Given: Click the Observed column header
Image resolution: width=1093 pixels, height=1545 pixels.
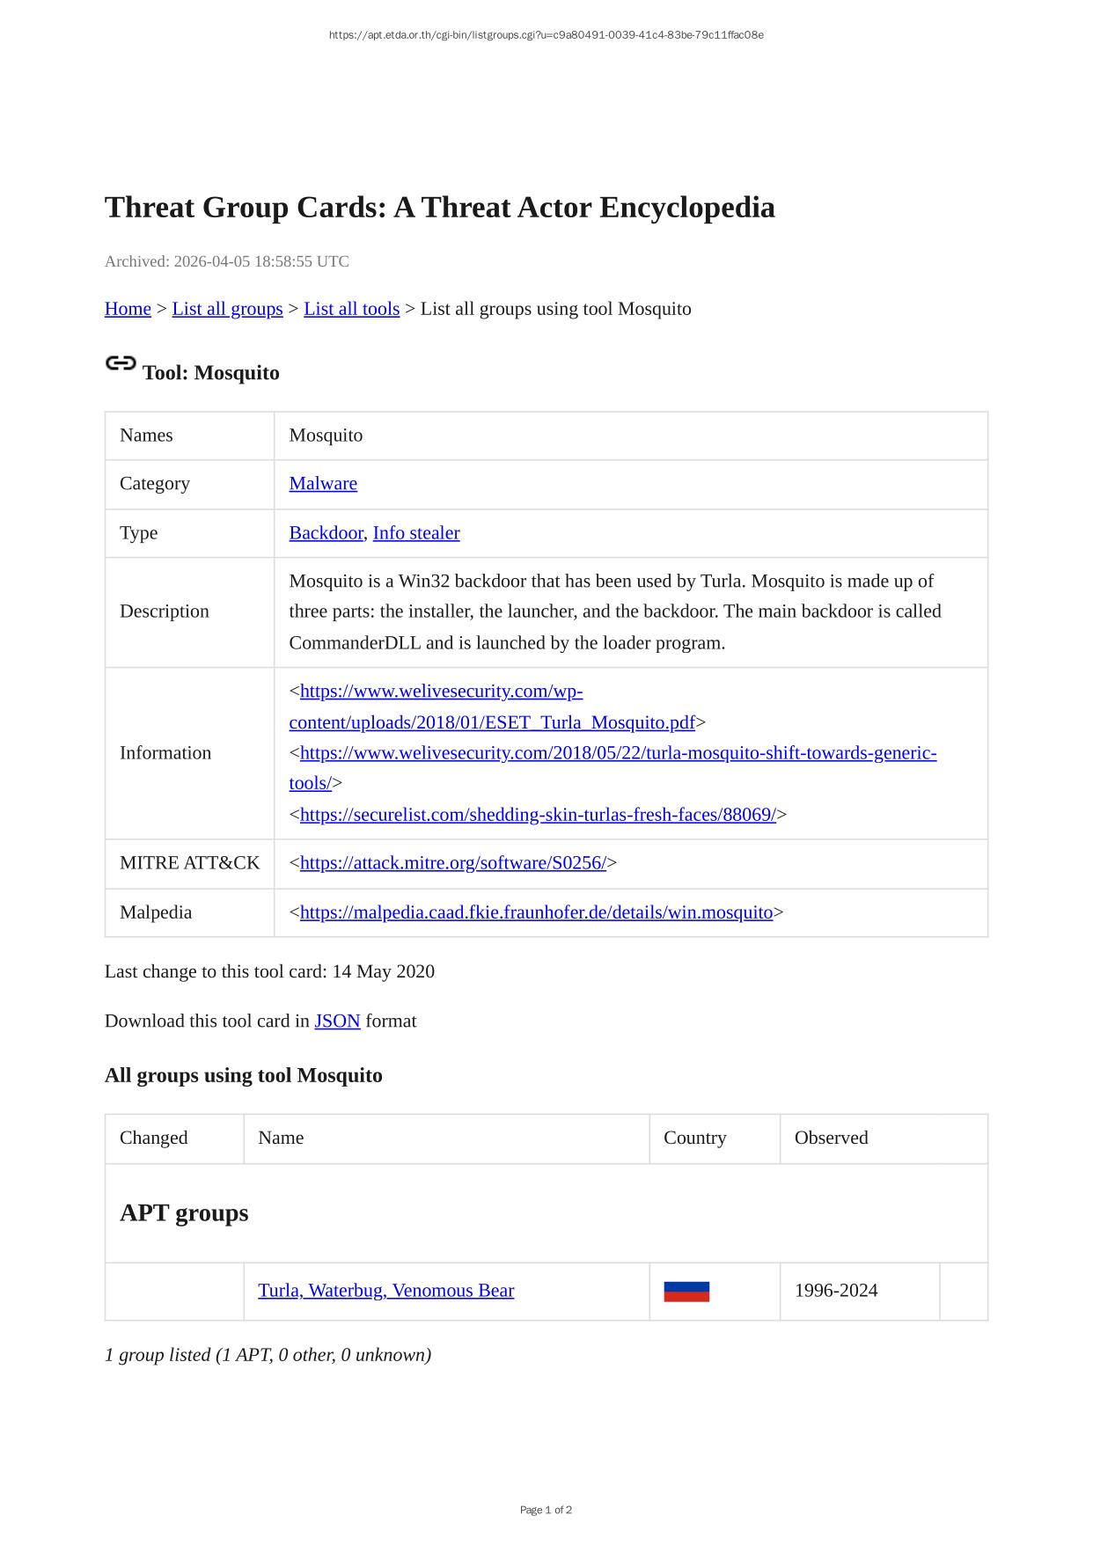Looking at the screenshot, I should pos(831,1139).
